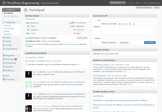Image resolution: width=162 pixels, height=112 pixels.
Task: Click the Downloads icon in sidebar
Action: pos(4,79)
